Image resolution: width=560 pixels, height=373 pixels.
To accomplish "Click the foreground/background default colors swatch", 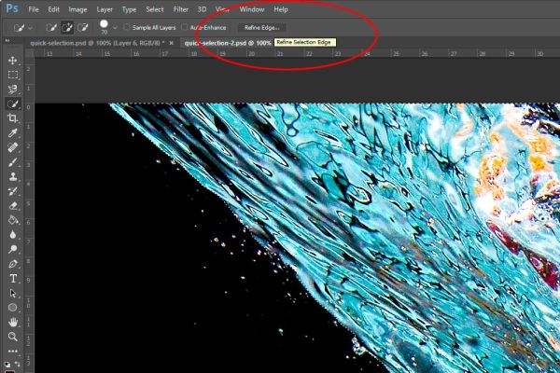I will click(7, 365).
